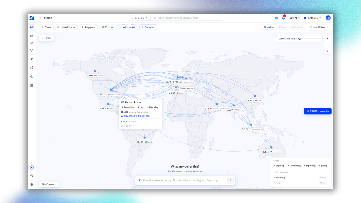Open the EN language dropdown
Image resolution: width=361 pixels, height=203 pixels.
point(294,18)
